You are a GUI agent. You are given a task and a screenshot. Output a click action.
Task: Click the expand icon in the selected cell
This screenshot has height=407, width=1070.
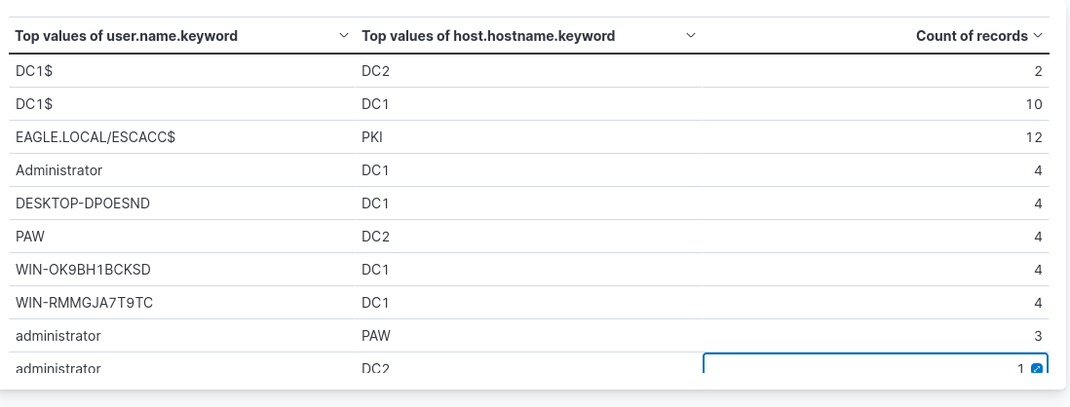[x=1036, y=369]
